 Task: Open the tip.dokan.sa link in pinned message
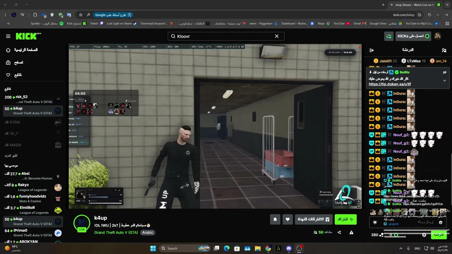click(390, 84)
